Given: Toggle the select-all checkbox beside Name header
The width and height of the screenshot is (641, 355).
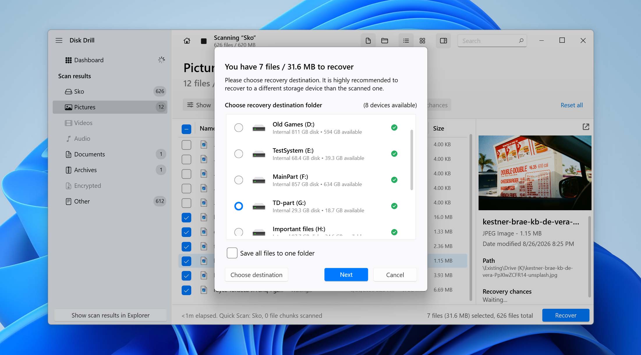Looking at the screenshot, I should tap(186, 129).
